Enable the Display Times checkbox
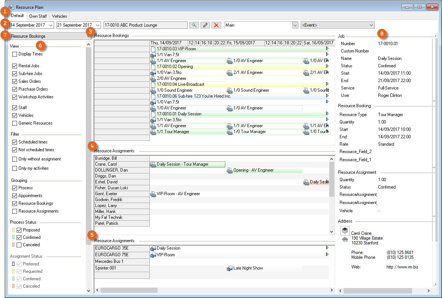 [x=15, y=54]
